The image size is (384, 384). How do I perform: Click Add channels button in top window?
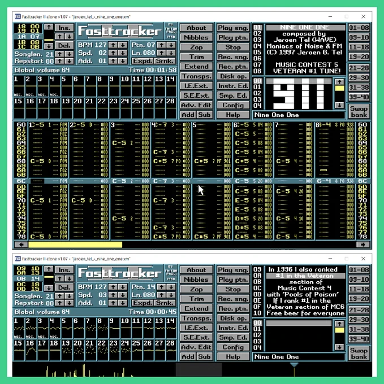coord(188,115)
